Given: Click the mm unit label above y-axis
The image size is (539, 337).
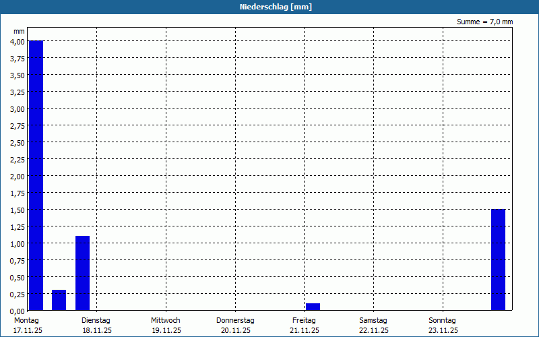Looking at the screenshot, I should click(x=20, y=32).
